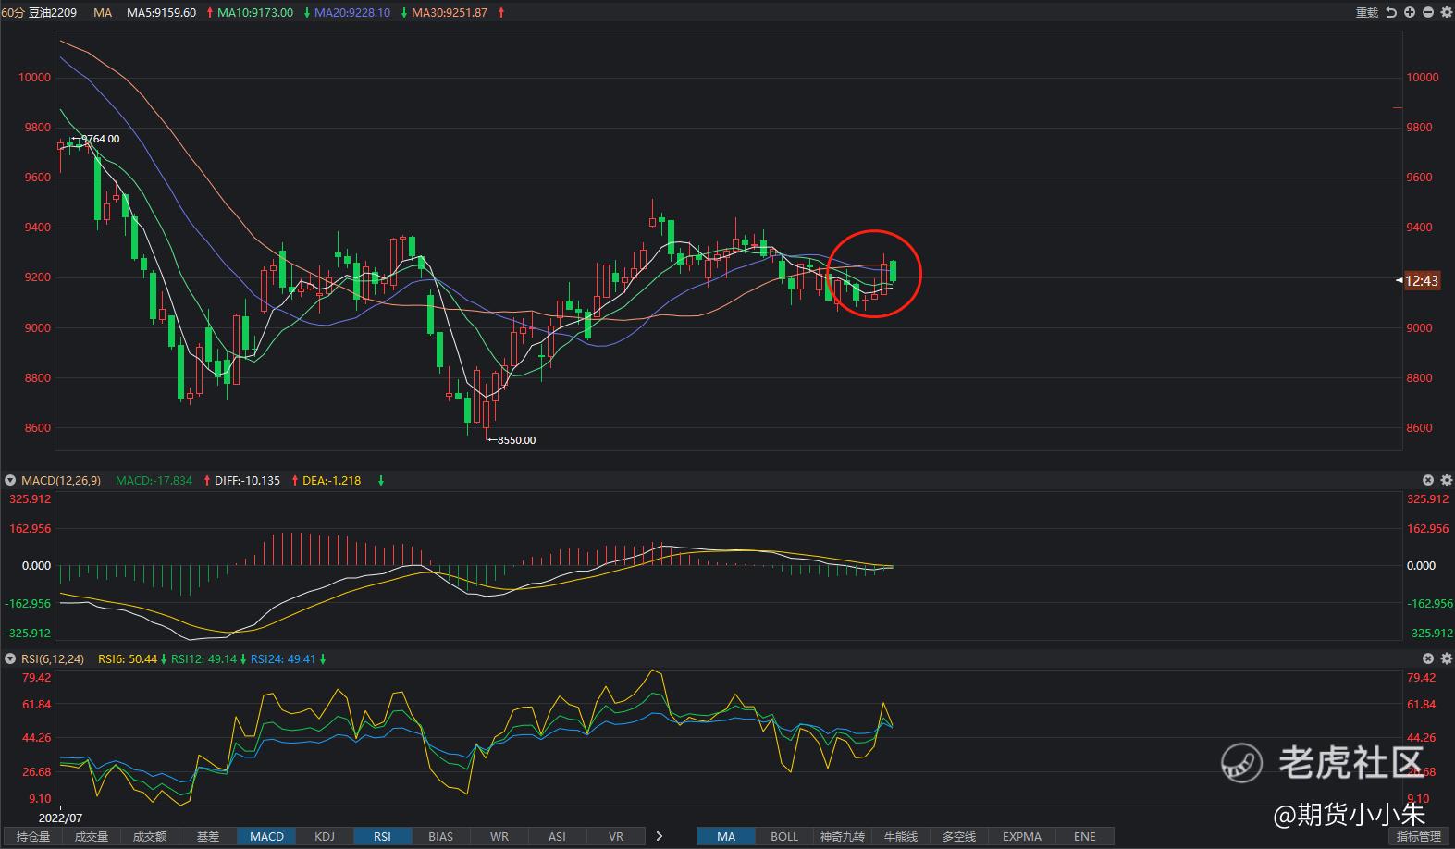The height and width of the screenshot is (849, 1455).
Task: Select the 成交额 indicator tab
Action: pos(150,836)
